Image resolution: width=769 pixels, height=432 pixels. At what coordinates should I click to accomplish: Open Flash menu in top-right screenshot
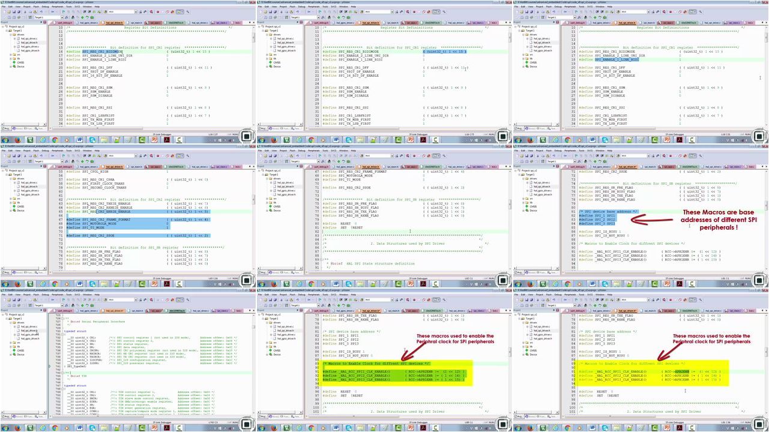pos(549,7)
